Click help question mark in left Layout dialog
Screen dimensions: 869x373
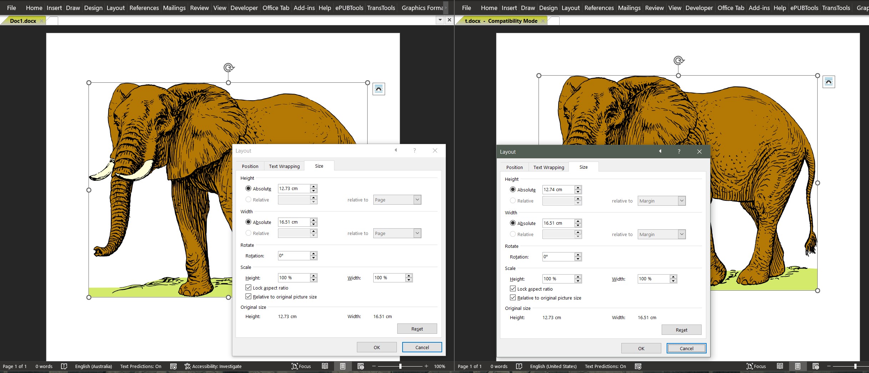tap(414, 150)
